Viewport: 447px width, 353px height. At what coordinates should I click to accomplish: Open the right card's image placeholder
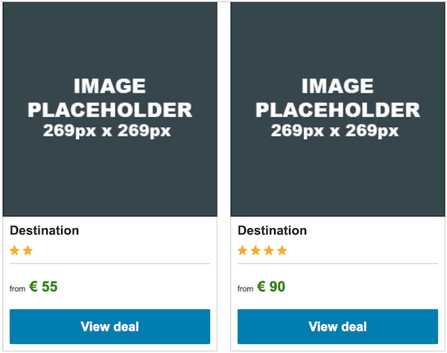(337, 109)
